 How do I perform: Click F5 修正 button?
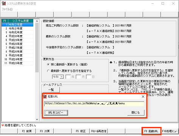pyautogui.click(x=81, y=131)
